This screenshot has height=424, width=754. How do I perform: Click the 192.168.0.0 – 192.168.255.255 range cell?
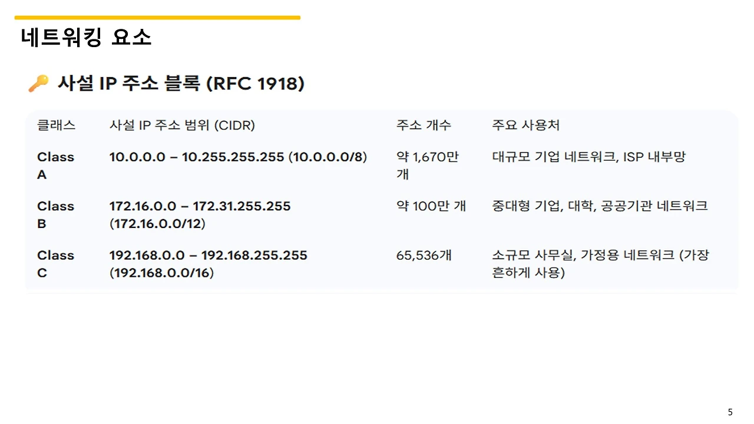[x=208, y=264]
